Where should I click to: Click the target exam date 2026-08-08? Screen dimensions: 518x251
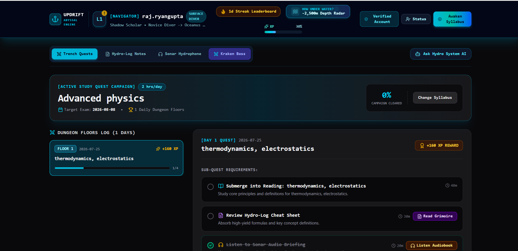[x=104, y=110]
